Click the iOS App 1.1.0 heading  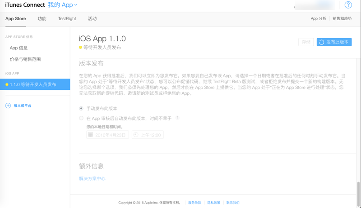click(102, 39)
